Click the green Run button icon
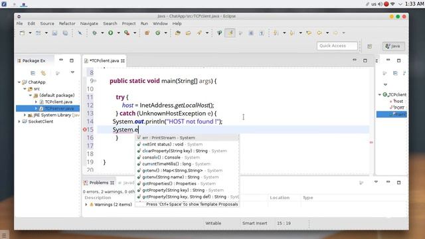Image resolution: width=425 pixels, height=239 pixels. [x=111, y=33]
